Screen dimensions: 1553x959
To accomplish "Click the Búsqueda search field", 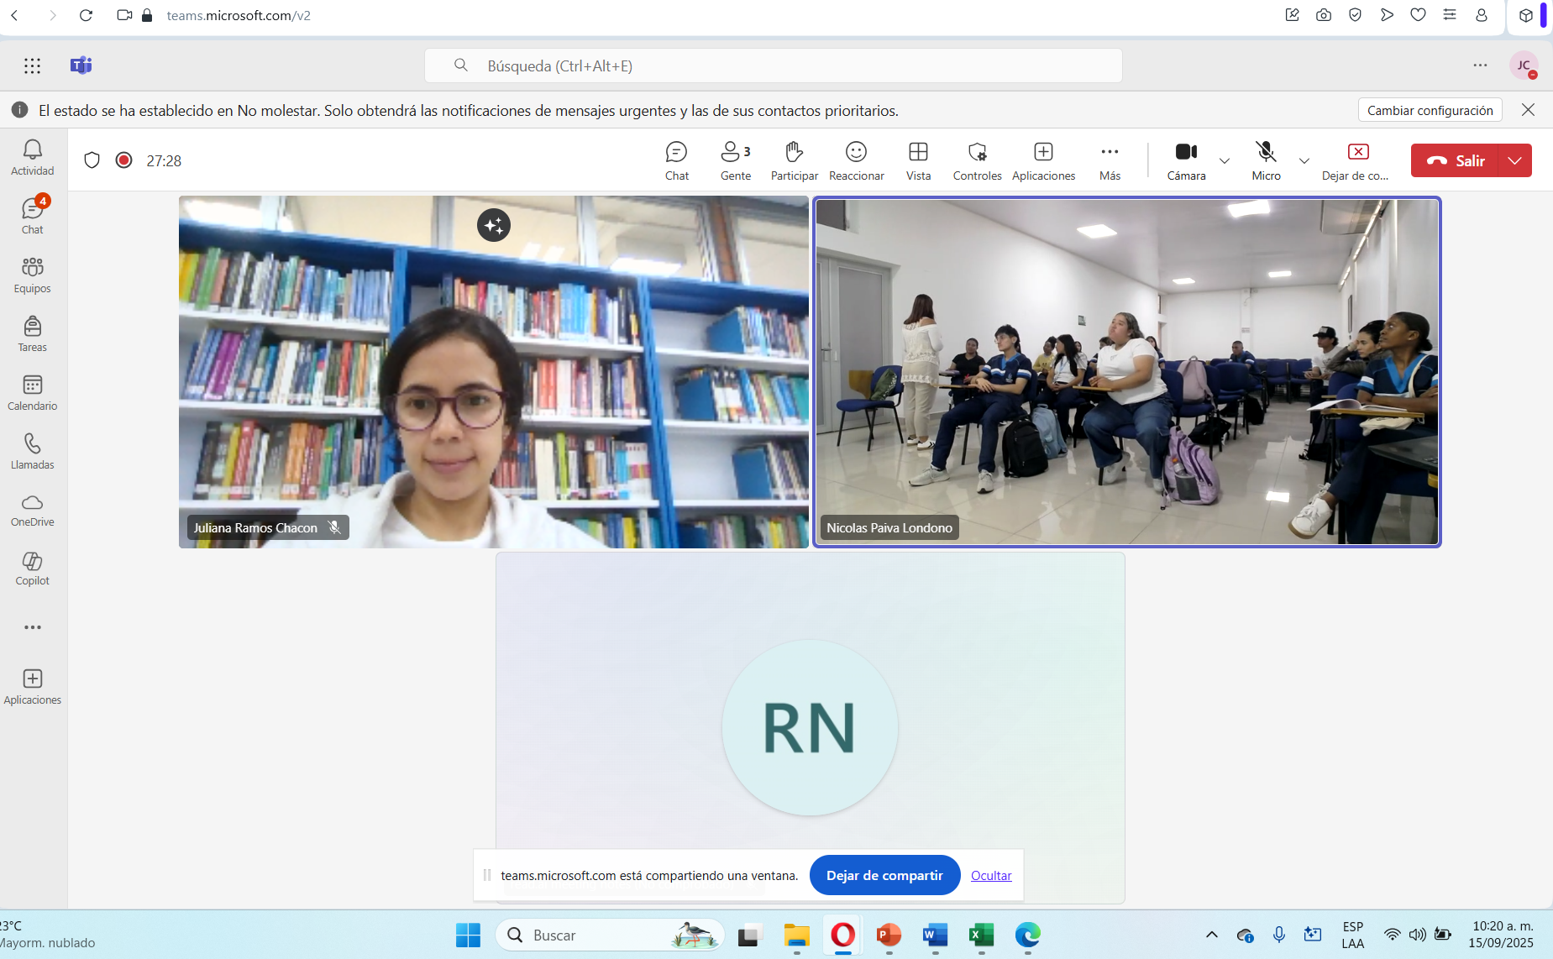I will click(x=773, y=66).
